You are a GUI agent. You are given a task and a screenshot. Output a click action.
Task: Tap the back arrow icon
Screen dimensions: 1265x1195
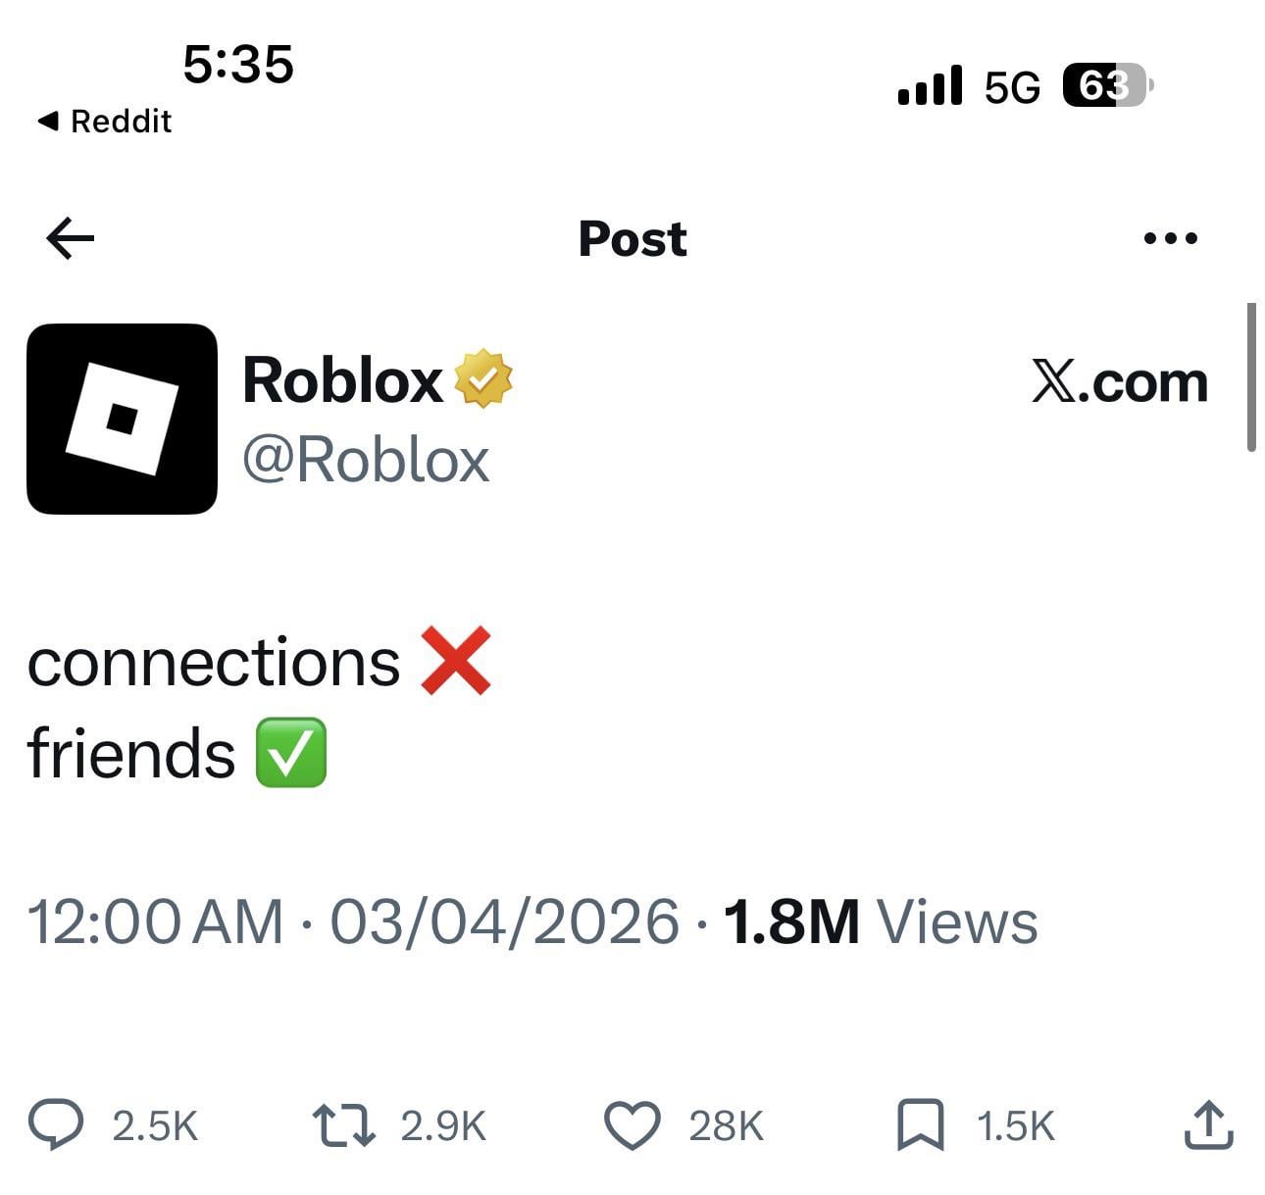(71, 238)
